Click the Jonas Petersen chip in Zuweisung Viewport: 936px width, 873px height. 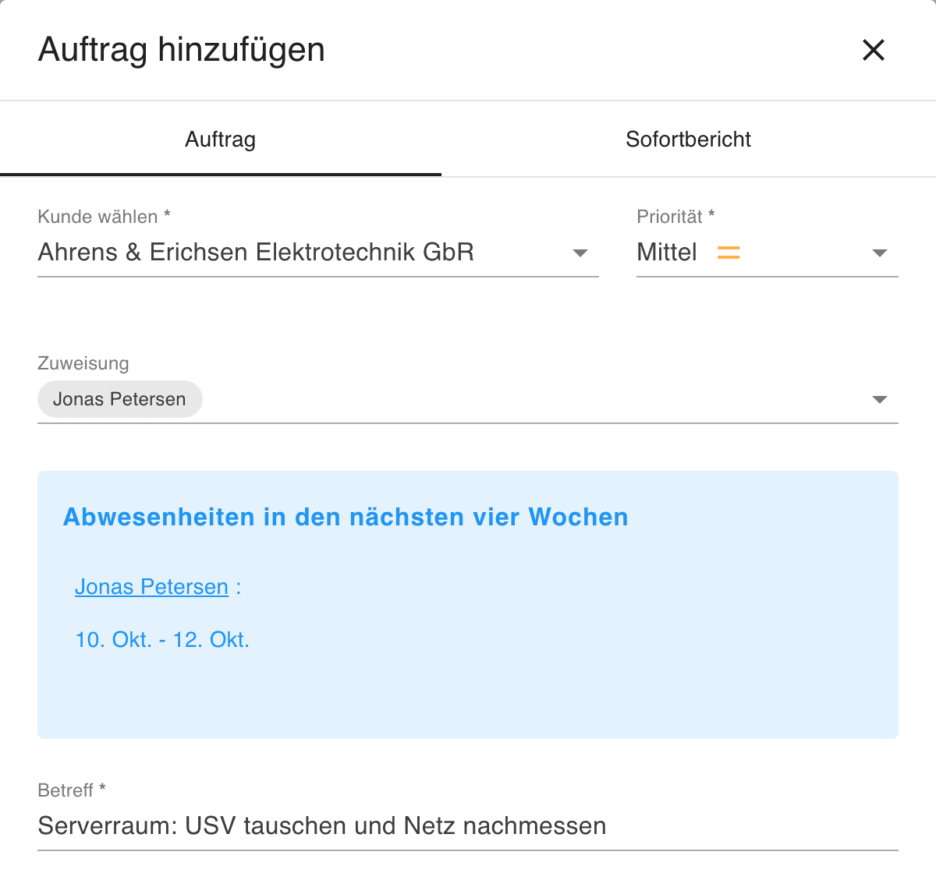(x=120, y=399)
